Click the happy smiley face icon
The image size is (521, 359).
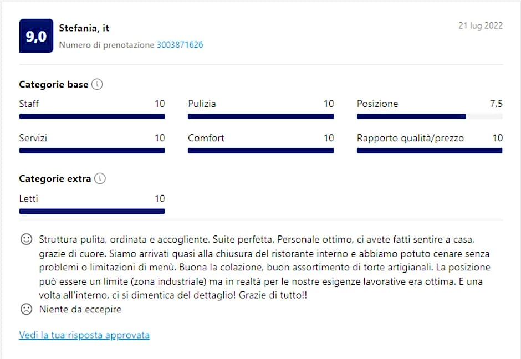tap(26, 240)
